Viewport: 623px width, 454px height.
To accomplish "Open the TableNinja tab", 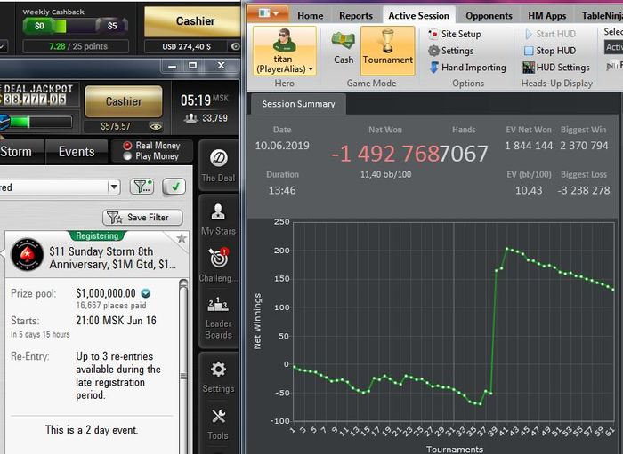I will (601, 16).
